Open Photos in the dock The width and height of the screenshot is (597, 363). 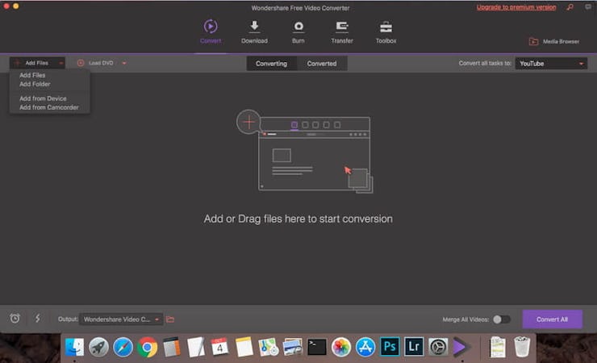tap(340, 347)
